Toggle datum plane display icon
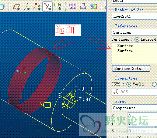Screen dimensions: 157x138 pos(17,7)
